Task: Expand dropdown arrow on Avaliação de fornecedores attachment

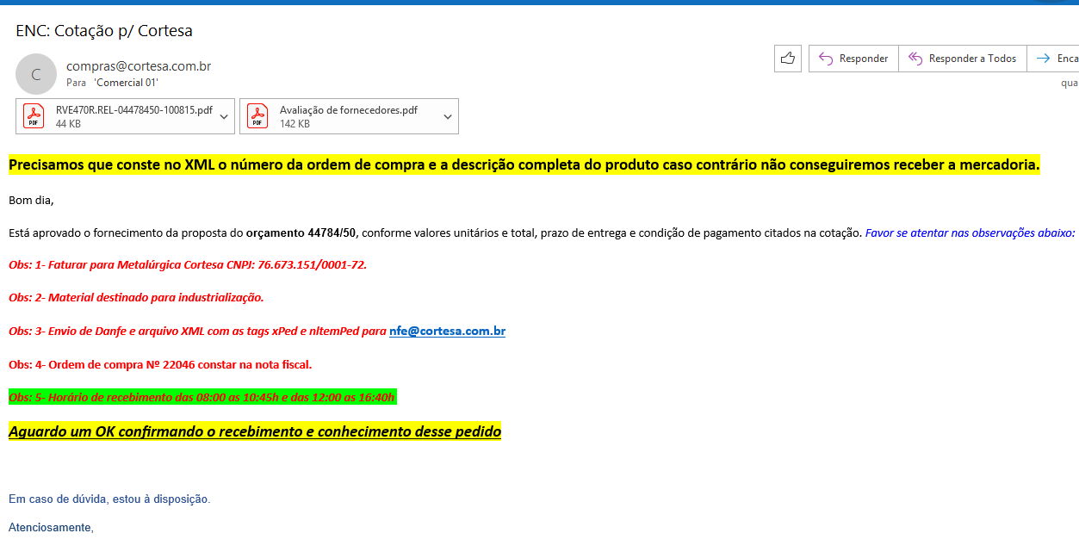Action: pyautogui.click(x=448, y=116)
